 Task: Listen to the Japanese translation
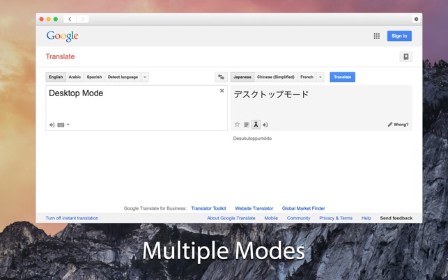point(265,125)
